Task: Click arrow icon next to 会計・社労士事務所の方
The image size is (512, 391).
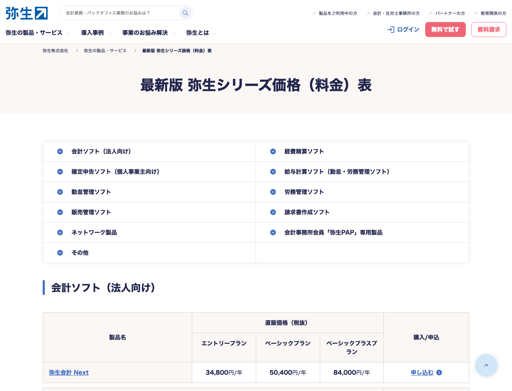Action: 368,14
